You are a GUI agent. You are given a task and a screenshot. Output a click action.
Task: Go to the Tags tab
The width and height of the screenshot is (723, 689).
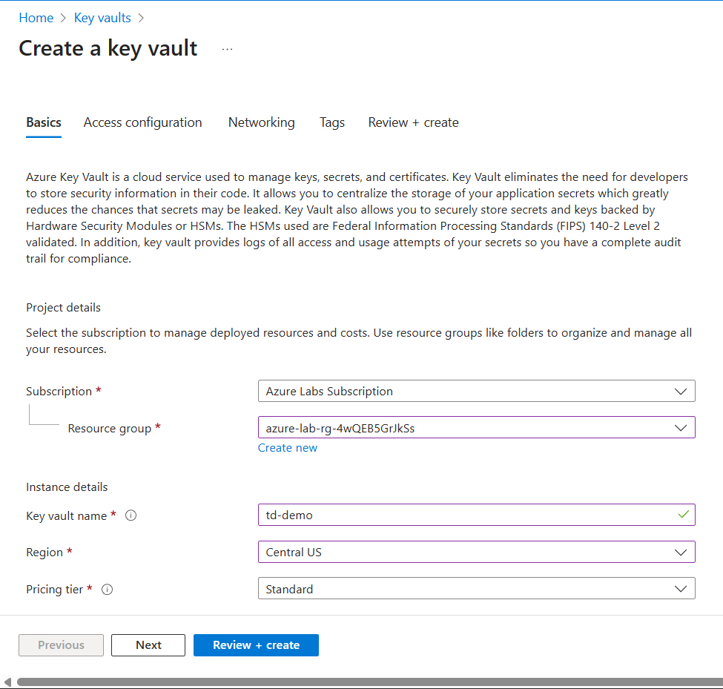[x=332, y=122]
